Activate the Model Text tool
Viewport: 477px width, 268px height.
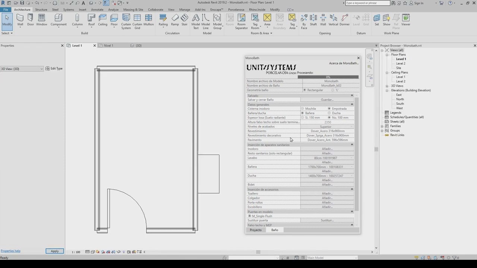pyautogui.click(x=196, y=22)
